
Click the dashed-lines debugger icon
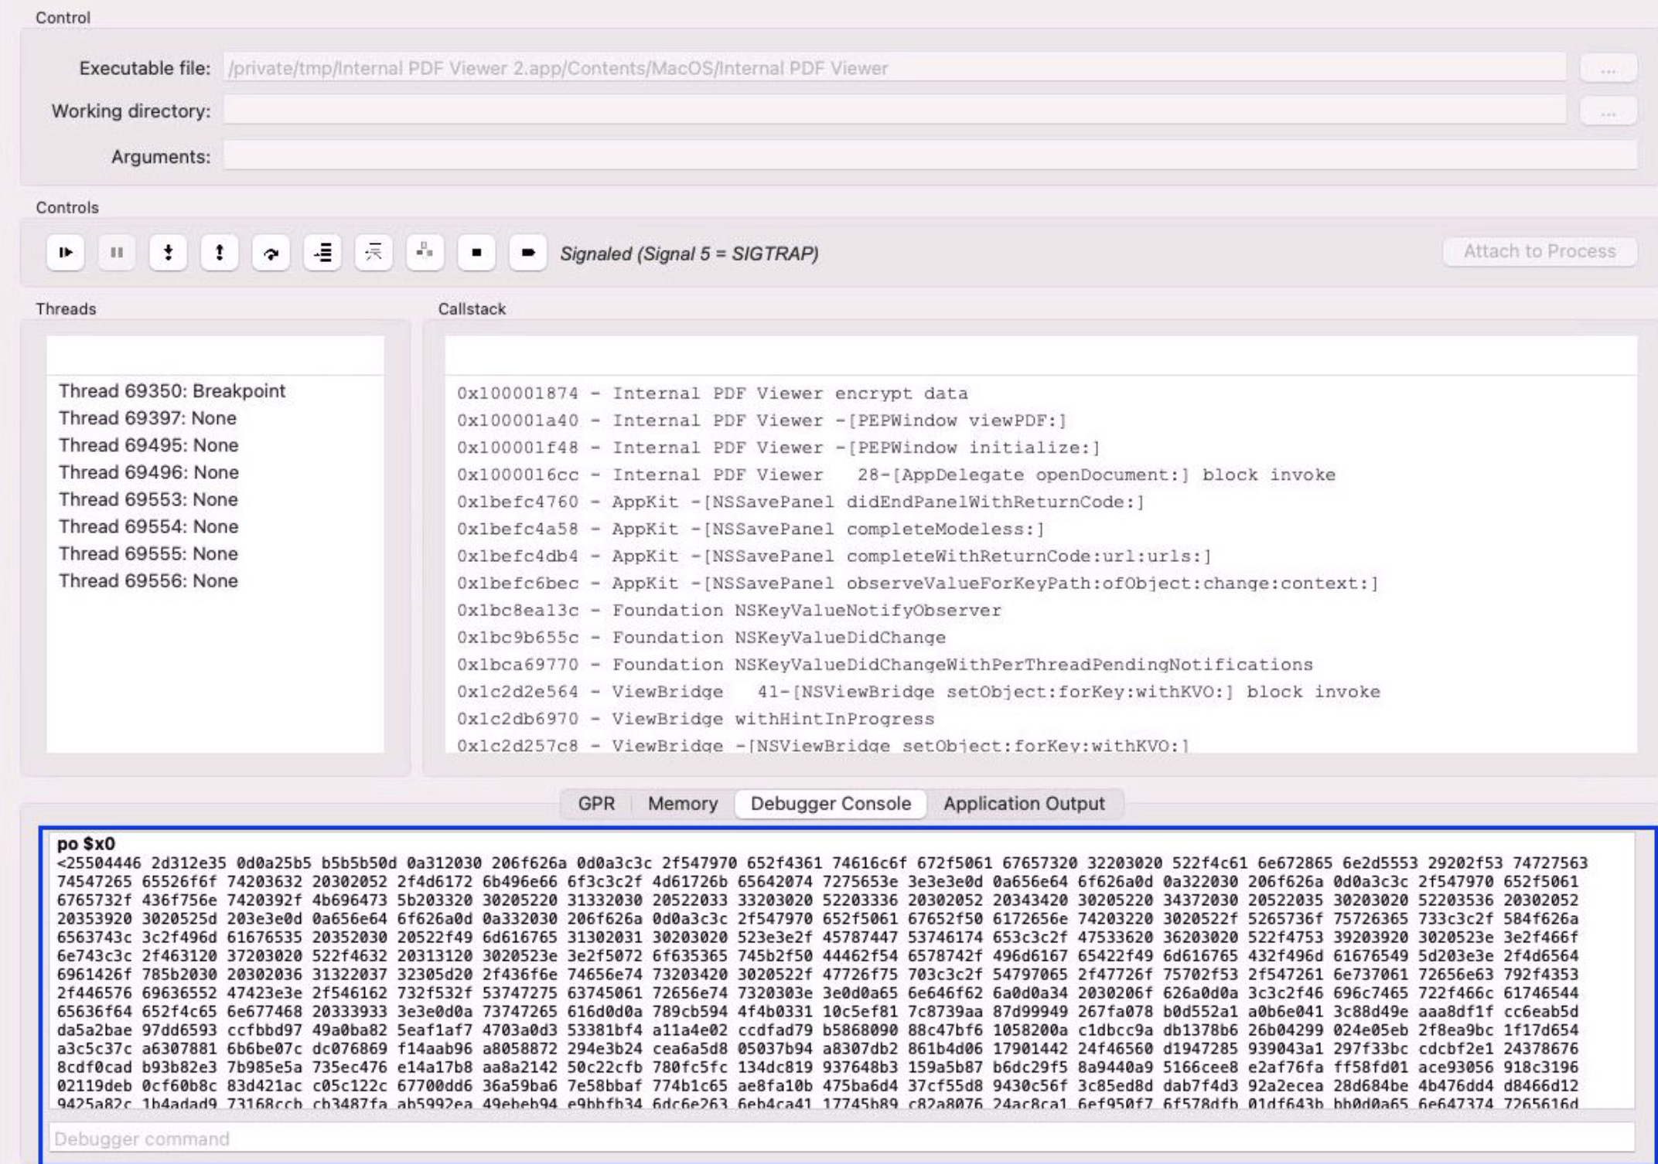[x=374, y=252]
